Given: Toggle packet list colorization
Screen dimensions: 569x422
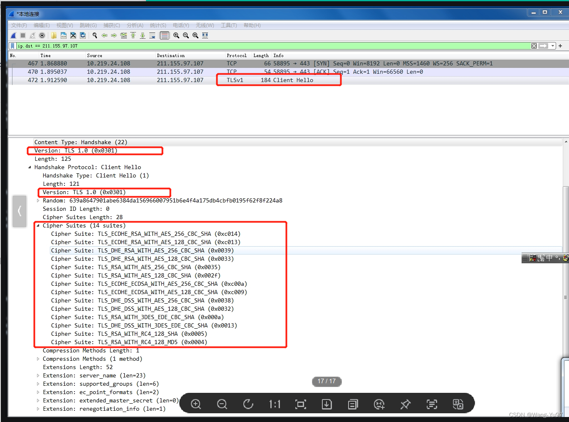Looking at the screenshot, I should (165, 35).
